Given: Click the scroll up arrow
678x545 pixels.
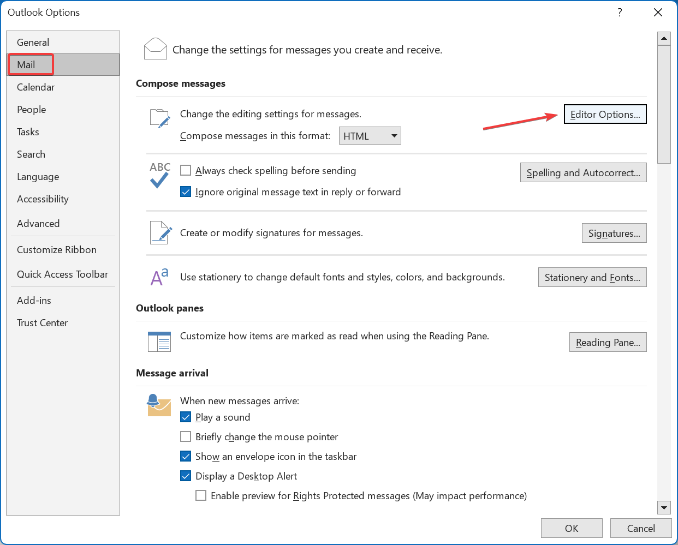Looking at the screenshot, I should click(x=664, y=39).
